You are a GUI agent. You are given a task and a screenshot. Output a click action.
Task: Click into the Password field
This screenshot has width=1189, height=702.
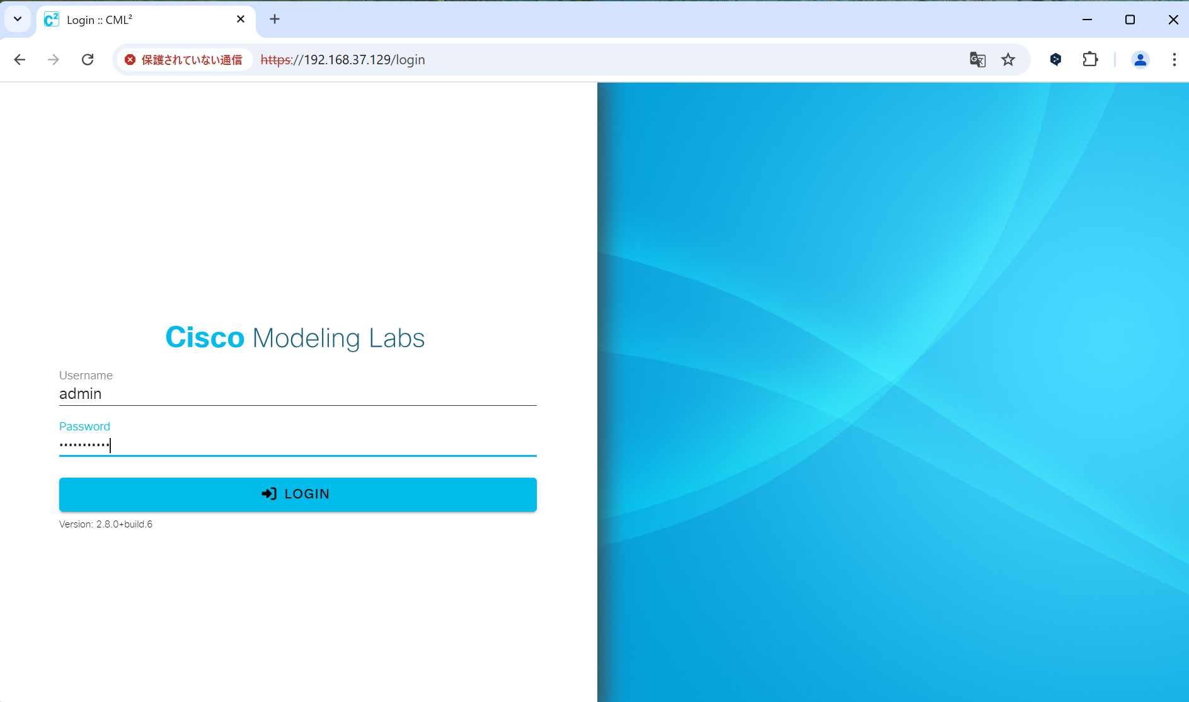(297, 445)
